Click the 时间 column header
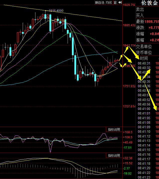Image resolution: width=159 pixels, height=179 pixels. coord(144,58)
